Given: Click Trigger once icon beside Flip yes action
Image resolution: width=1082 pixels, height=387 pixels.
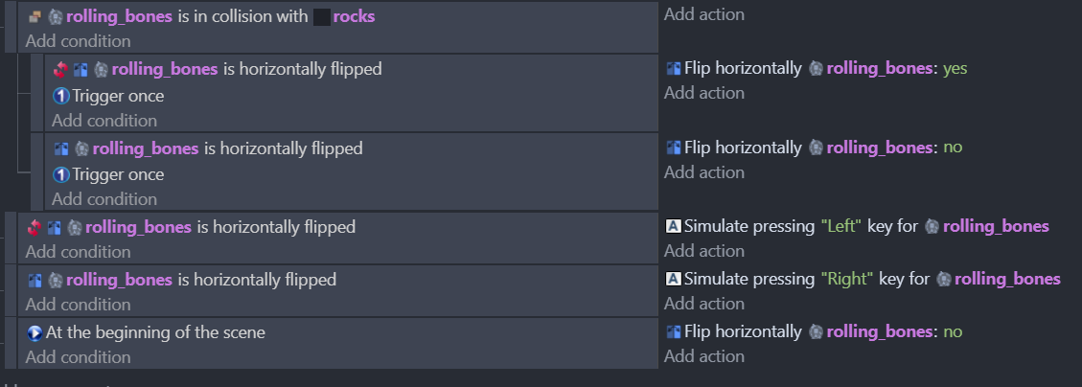Looking at the screenshot, I should (61, 96).
